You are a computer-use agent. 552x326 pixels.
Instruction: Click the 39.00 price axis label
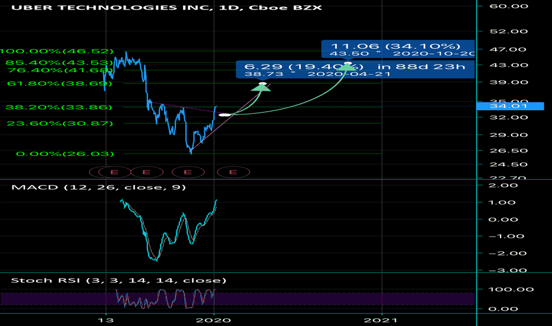509,82
